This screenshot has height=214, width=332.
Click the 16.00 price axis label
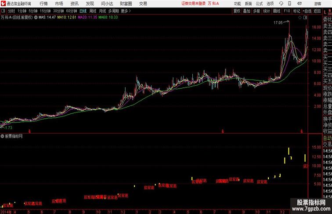(x=316, y=27)
